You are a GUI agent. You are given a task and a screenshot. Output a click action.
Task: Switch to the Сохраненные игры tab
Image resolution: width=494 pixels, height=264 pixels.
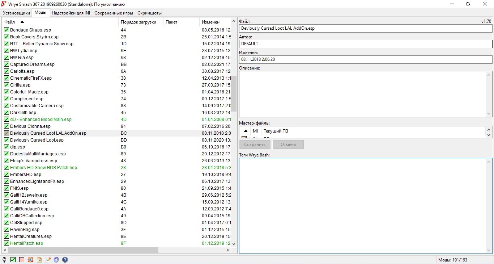[x=114, y=13]
